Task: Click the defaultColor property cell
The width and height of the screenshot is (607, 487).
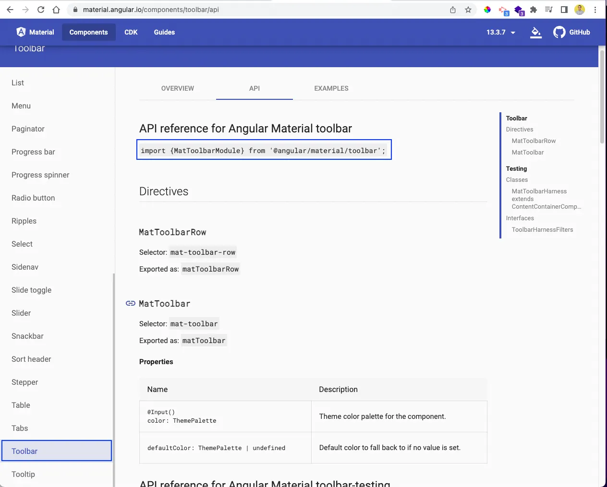Action: tap(225, 448)
